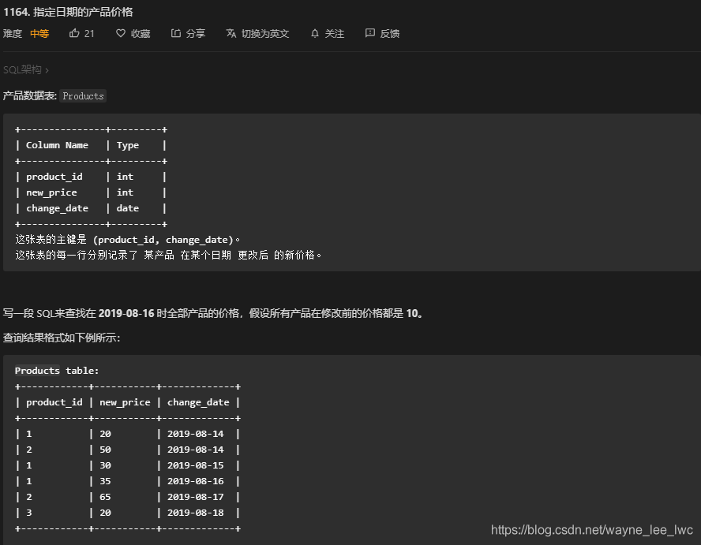Click product_id header in the example table
701x545 pixels.
click(x=54, y=402)
